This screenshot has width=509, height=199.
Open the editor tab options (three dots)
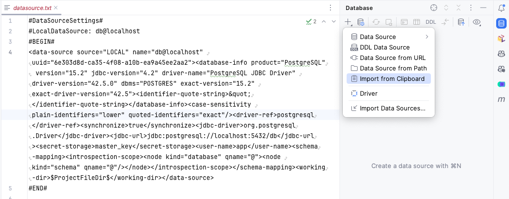[x=330, y=8]
